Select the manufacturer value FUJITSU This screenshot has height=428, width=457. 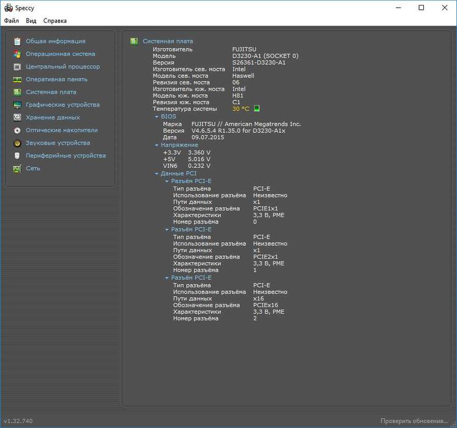tap(244, 49)
